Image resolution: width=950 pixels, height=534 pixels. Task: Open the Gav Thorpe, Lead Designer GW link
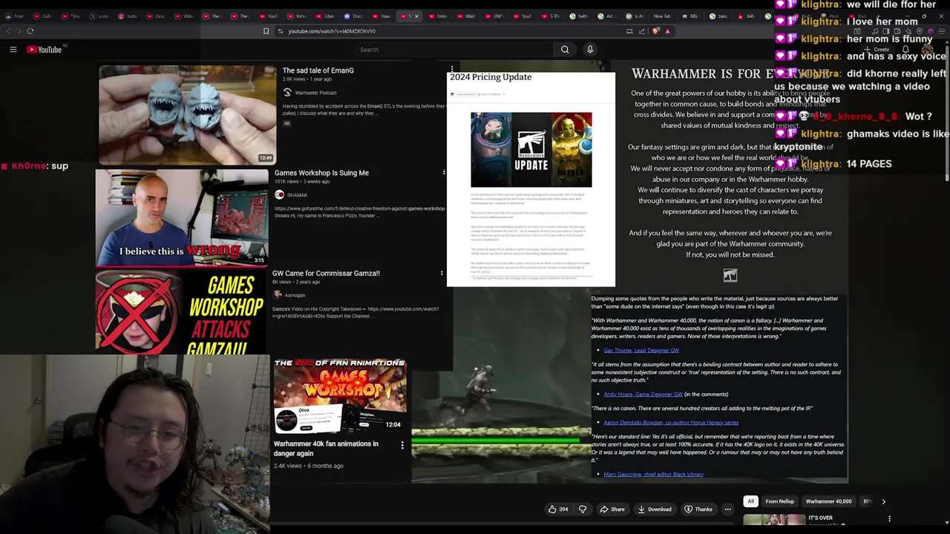tap(641, 350)
